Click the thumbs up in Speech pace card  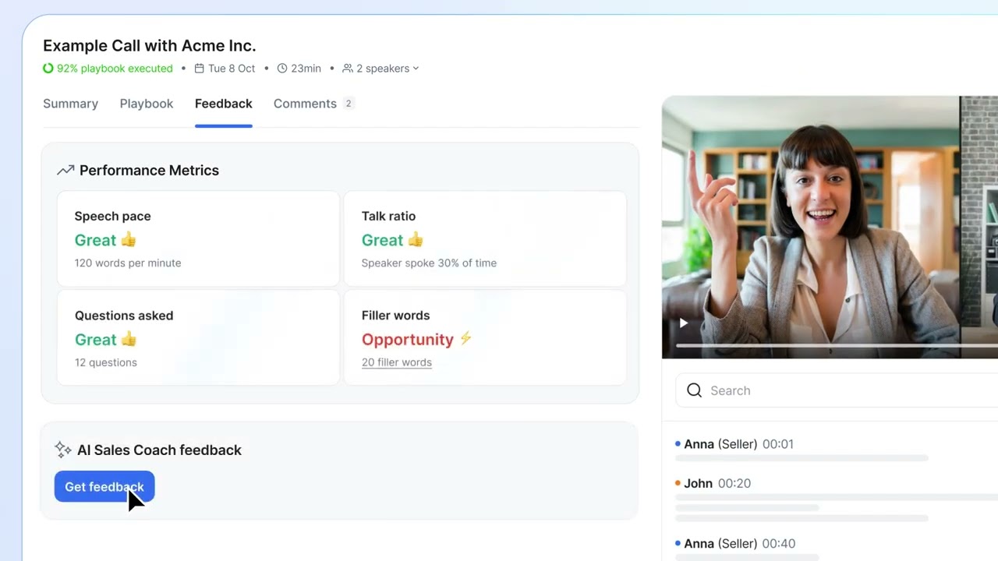(129, 240)
